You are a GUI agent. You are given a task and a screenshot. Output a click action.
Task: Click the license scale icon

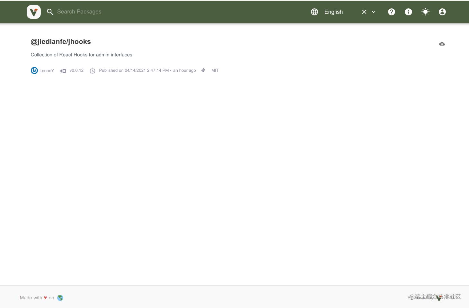(x=203, y=70)
